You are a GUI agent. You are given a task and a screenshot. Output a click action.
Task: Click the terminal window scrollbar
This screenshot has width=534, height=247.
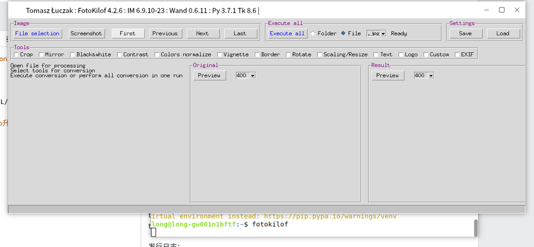[x=476, y=228]
